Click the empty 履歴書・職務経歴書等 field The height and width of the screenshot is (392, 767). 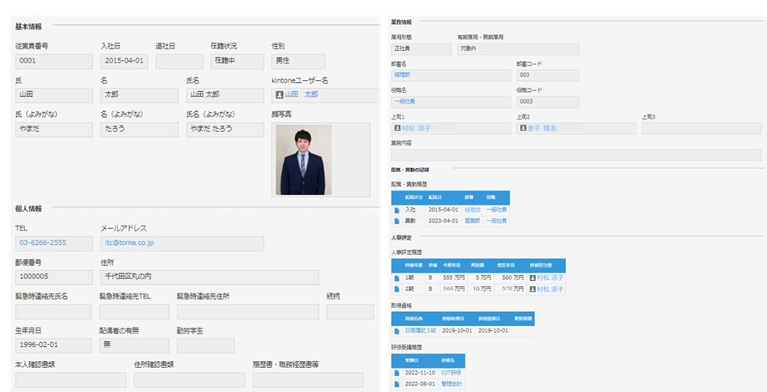point(308,380)
